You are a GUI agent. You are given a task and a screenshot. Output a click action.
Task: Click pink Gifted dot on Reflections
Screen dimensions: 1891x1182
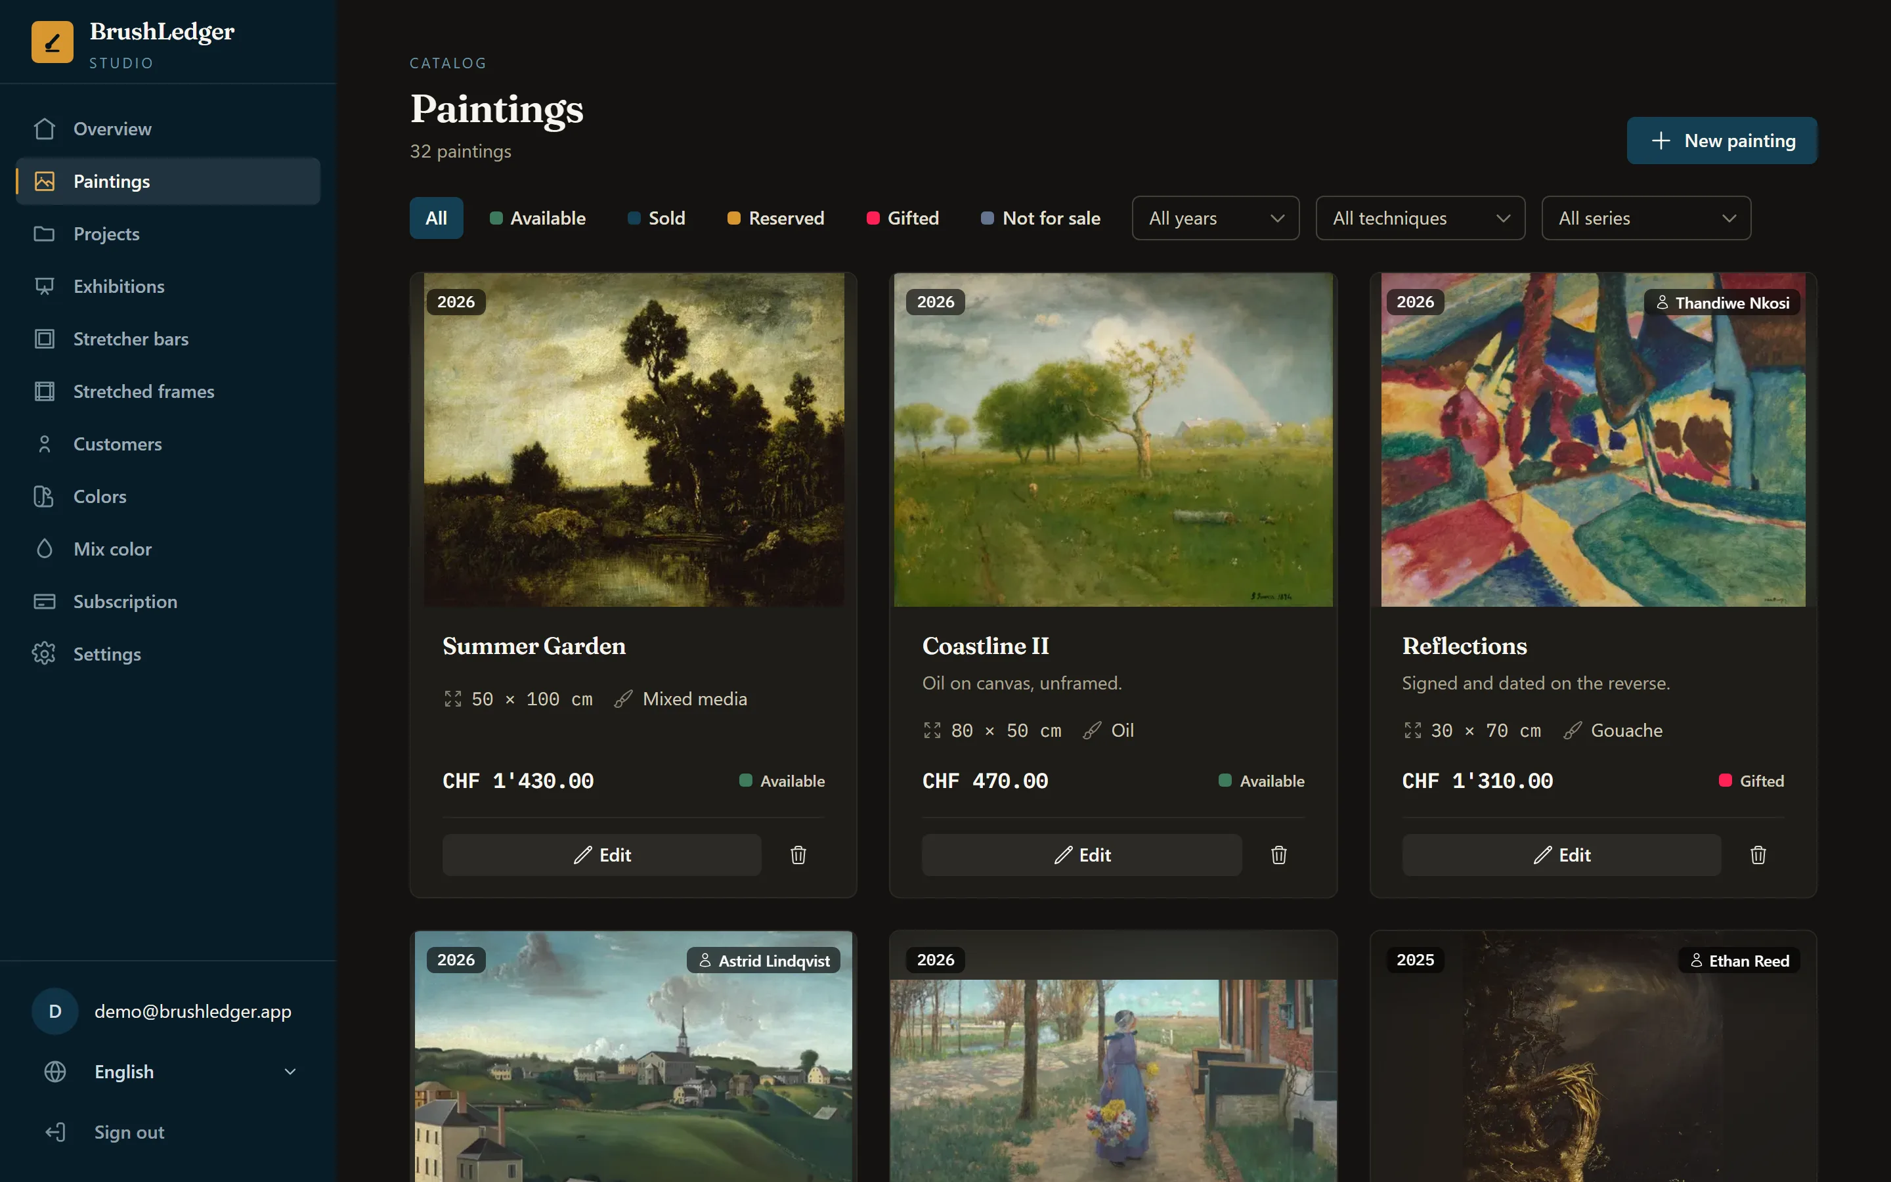coord(1726,780)
